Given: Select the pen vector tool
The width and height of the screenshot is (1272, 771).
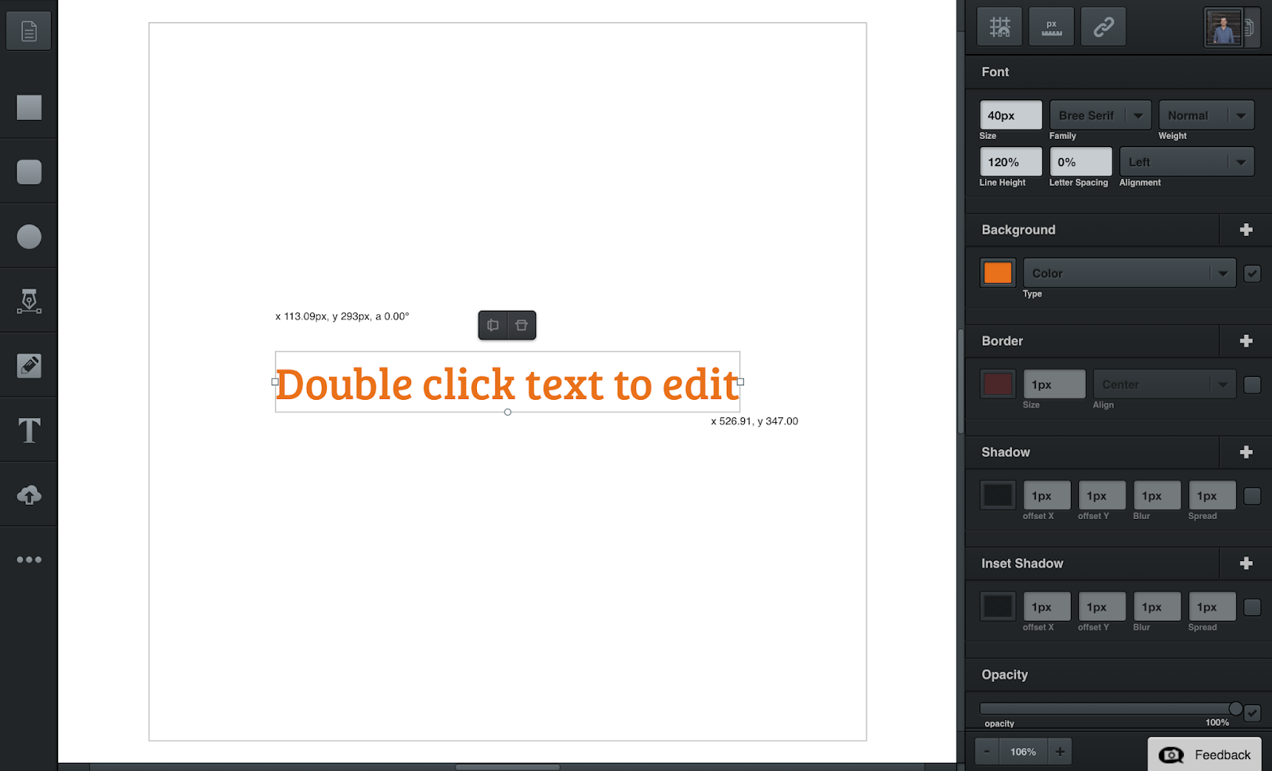Looking at the screenshot, I should point(29,301).
